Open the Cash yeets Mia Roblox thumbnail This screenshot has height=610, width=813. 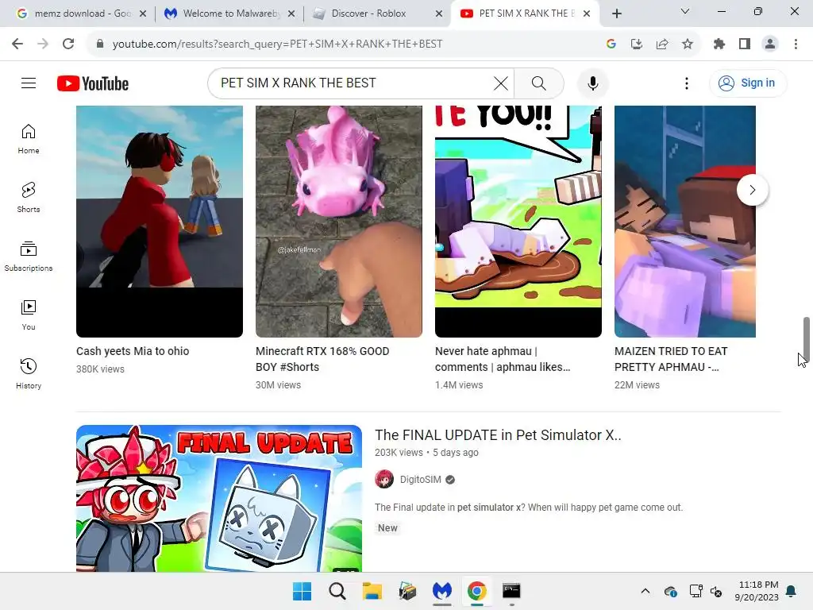(x=159, y=222)
